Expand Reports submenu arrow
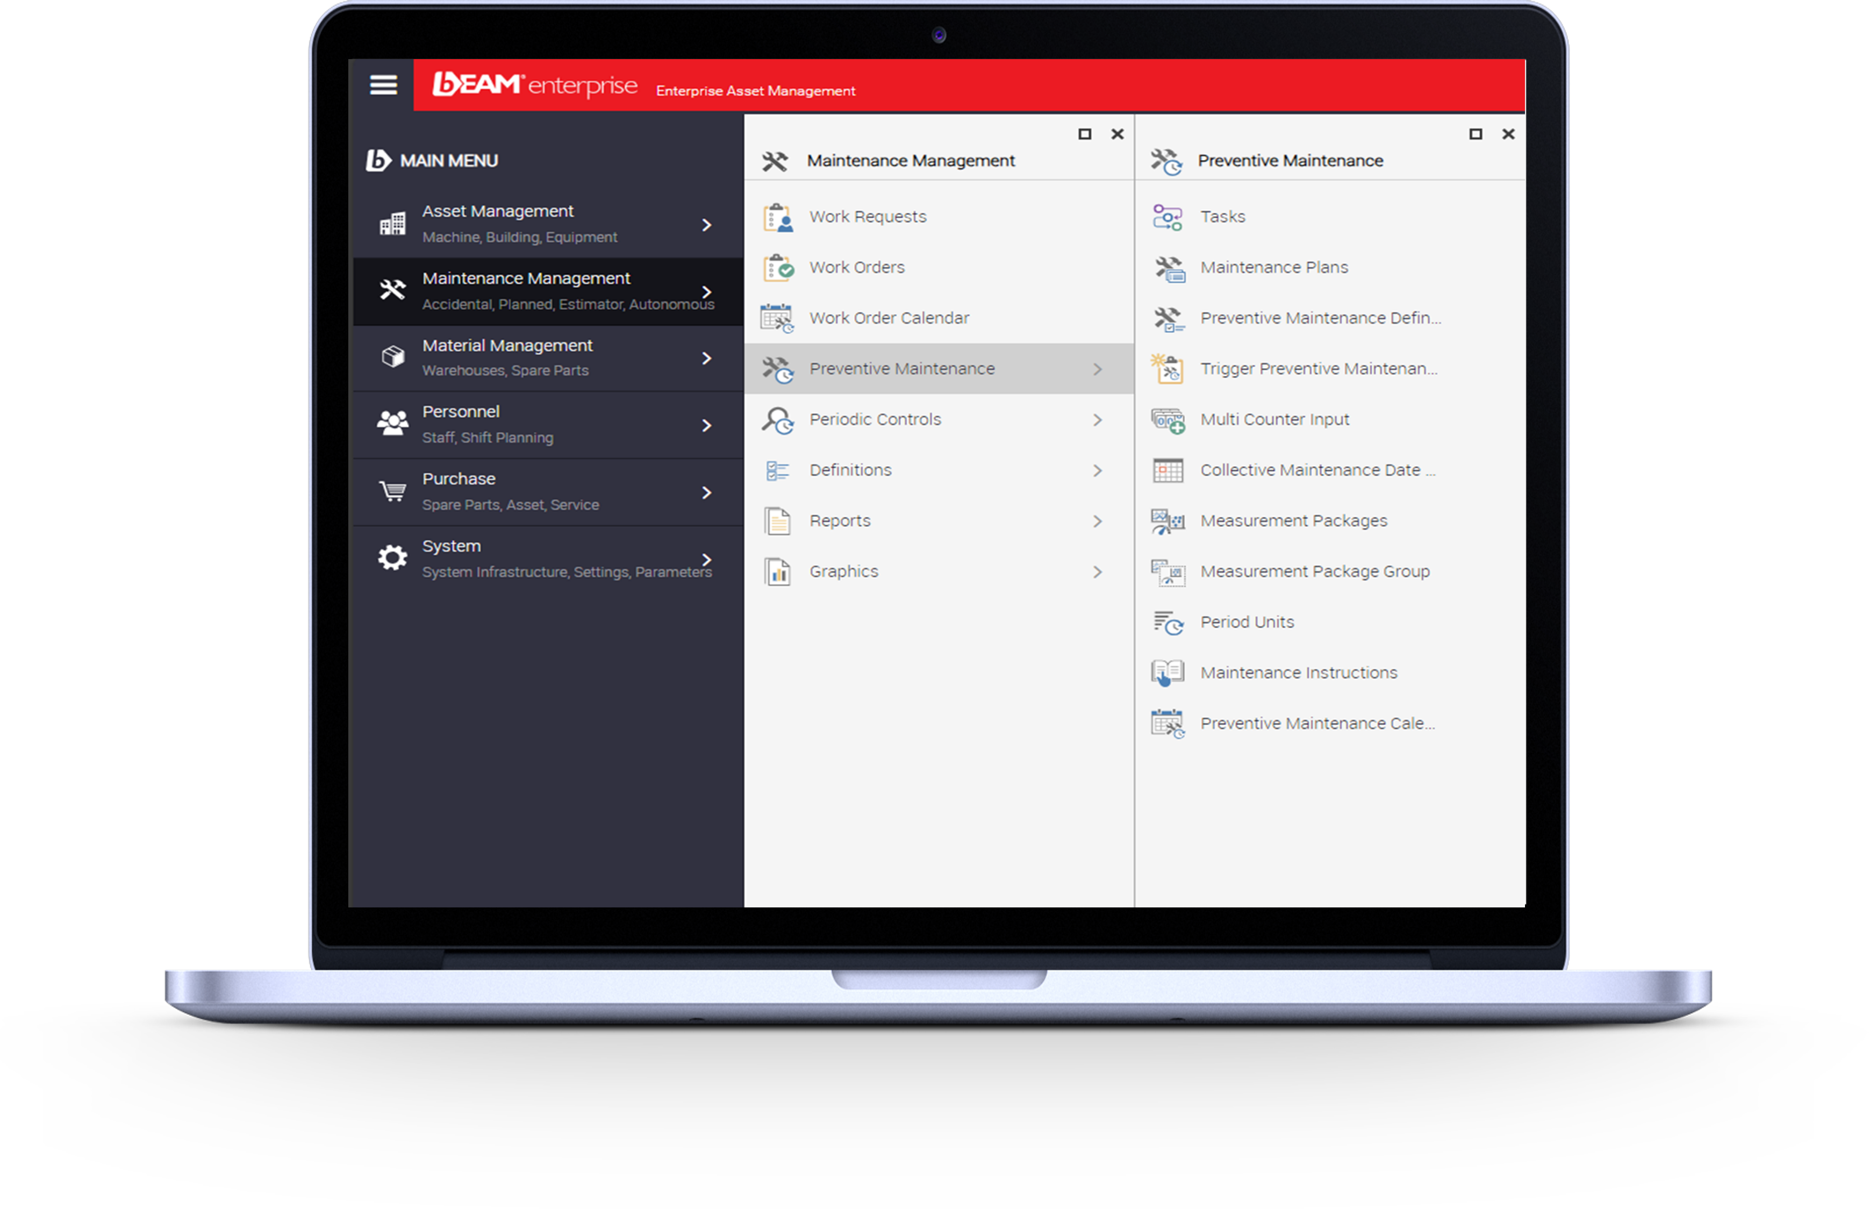This screenshot has height=1209, width=1869. 1097,521
